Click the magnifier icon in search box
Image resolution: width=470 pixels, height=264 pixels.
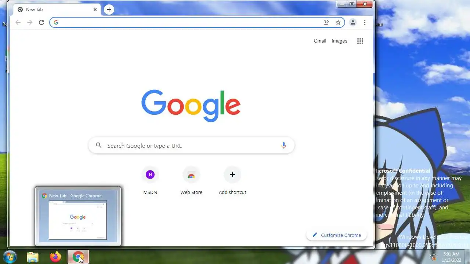(x=98, y=146)
